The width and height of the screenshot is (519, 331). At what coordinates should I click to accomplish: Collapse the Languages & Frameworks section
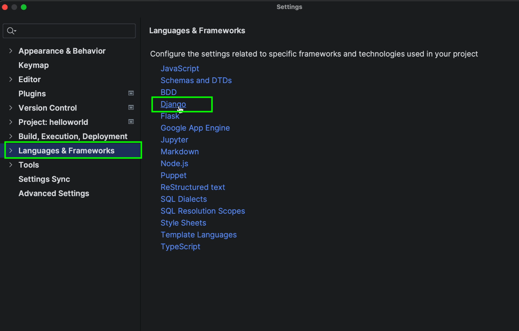tap(11, 150)
